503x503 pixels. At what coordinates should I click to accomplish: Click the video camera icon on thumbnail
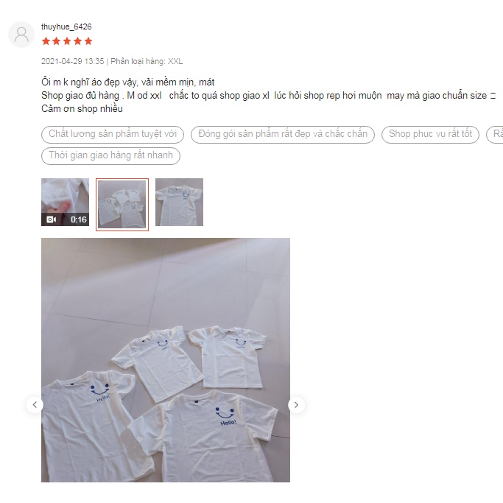coord(52,219)
